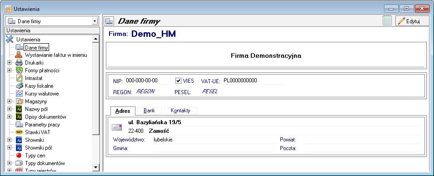434x176 pixels.
Task: Click the Słowniki pól icon
Action: pyautogui.click(x=19, y=148)
